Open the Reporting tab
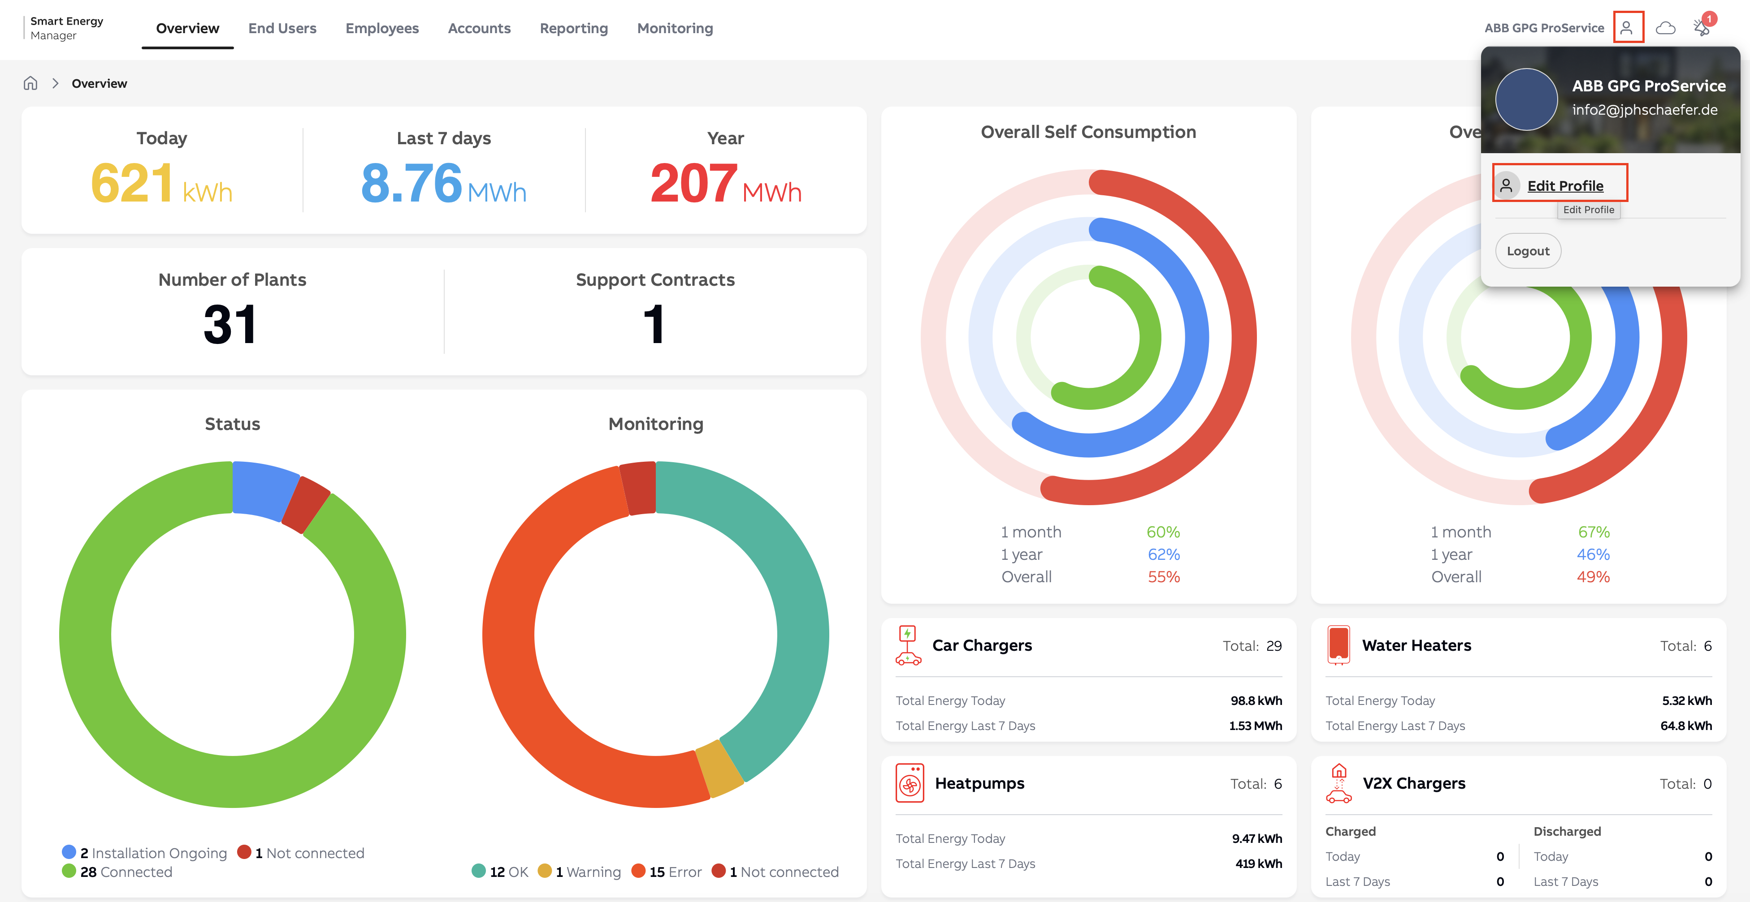 (x=573, y=29)
